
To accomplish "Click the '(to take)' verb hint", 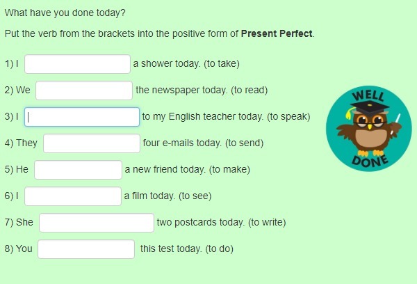I will click(x=222, y=63).
